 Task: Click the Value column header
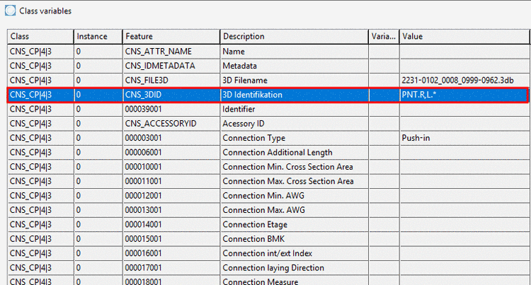tap(464, 37)
